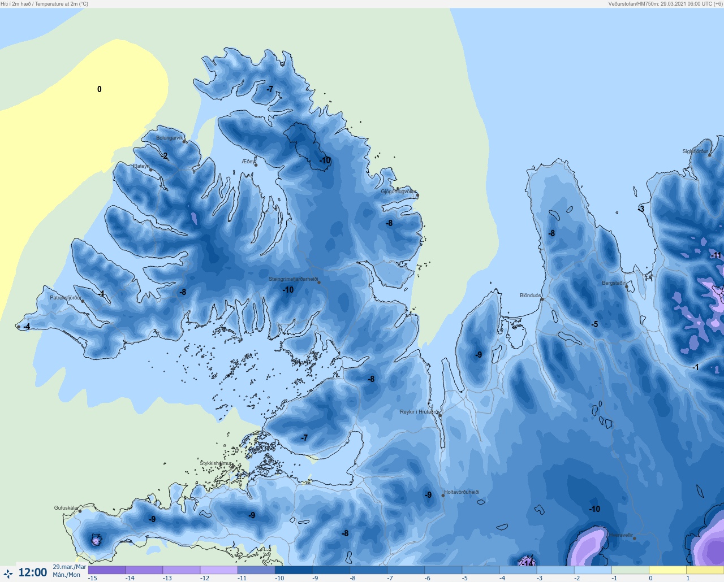Screen dimensions: 724x582
Task: Select the legend swatch between -10 and -9
Action: pyautogui.click(x=294, y=570)
